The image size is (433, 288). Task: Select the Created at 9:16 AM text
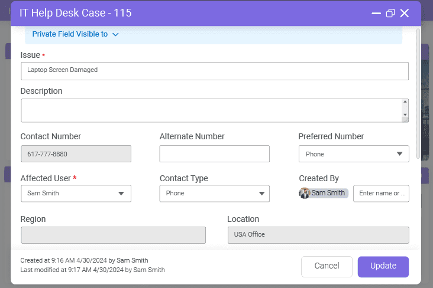(84, 260)
